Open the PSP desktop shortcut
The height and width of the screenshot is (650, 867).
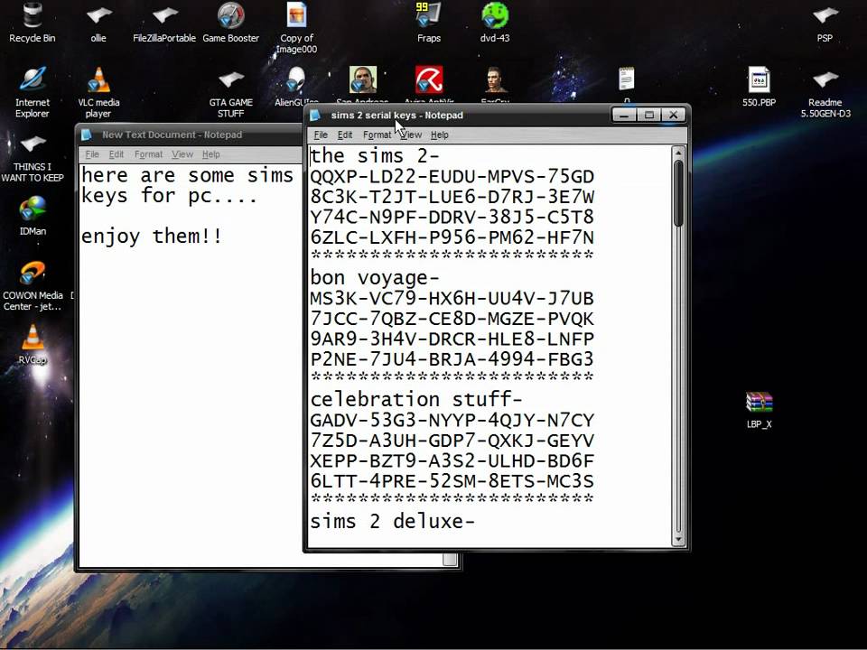[x=825, y=16]
